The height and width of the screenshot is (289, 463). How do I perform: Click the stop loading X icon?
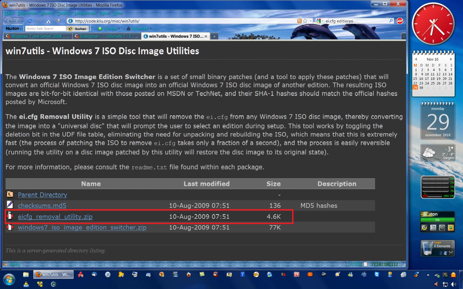coord(39,21)
